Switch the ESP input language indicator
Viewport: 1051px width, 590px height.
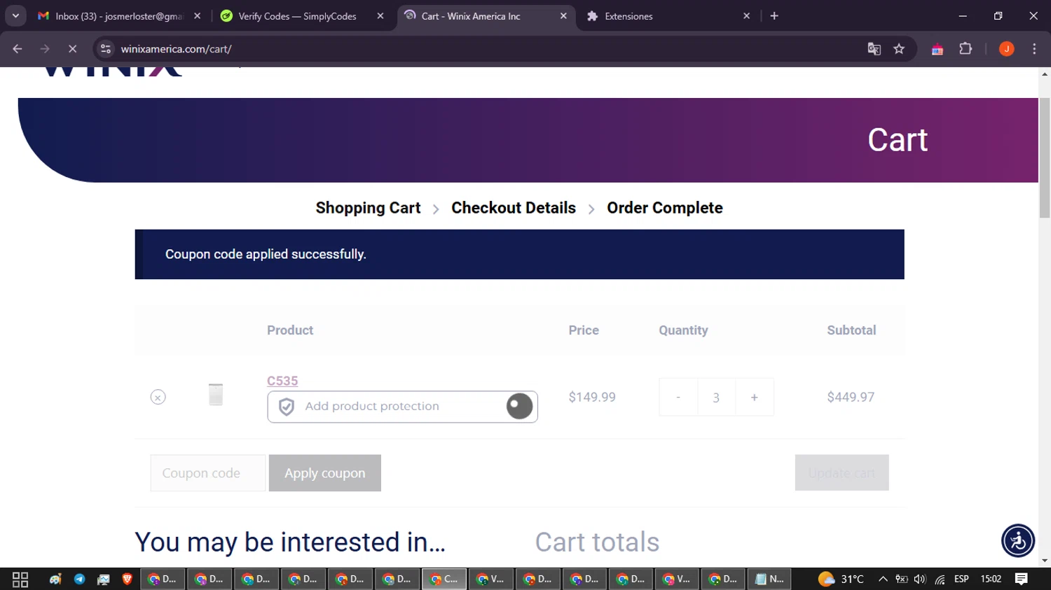[961, 580]
